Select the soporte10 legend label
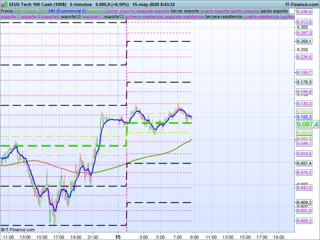 pyautogui.click(x=70, y=17)
